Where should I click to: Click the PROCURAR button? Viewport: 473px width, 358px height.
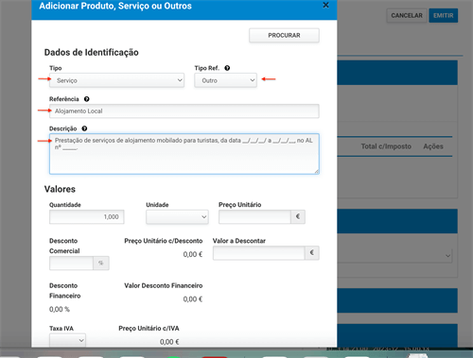[284, 35]
